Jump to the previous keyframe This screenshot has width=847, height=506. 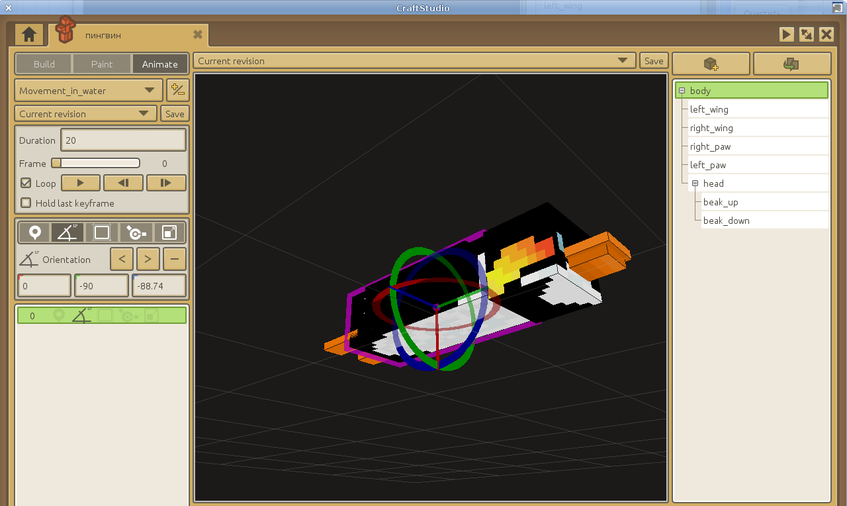tap(123, 183)
